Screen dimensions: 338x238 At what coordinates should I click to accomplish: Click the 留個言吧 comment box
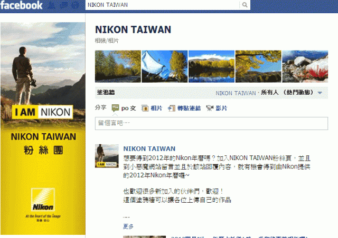(211, 123)
